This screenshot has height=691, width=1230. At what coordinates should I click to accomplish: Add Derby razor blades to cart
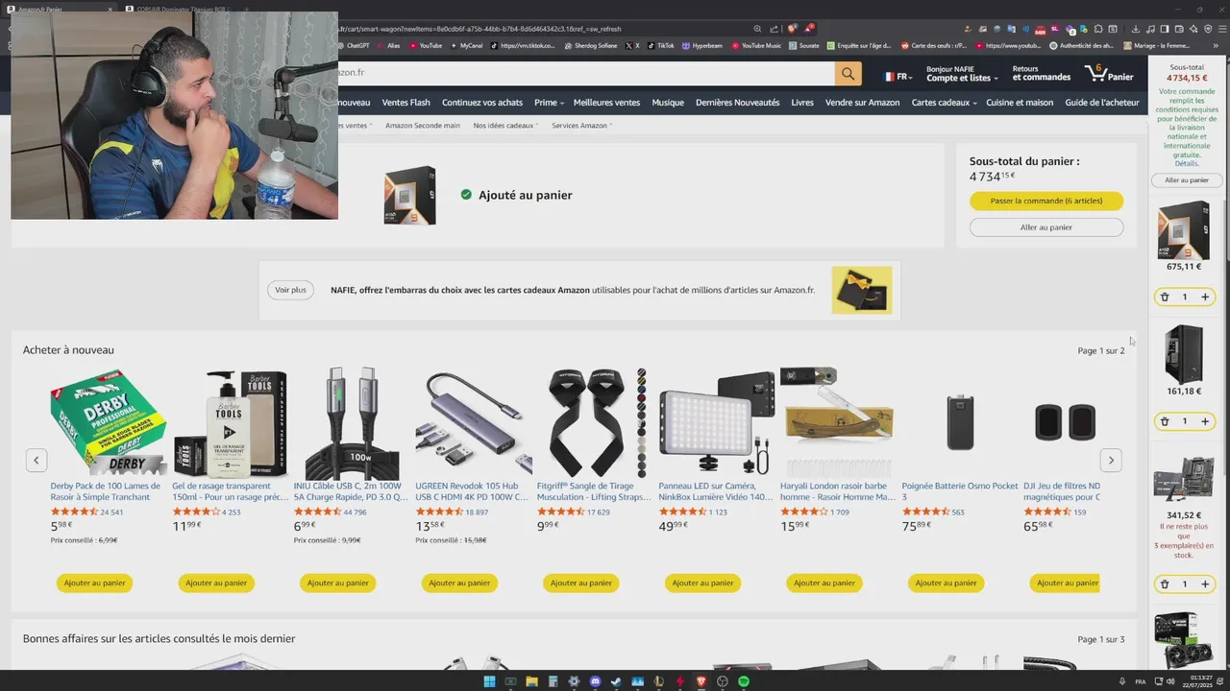pos(94,583)
